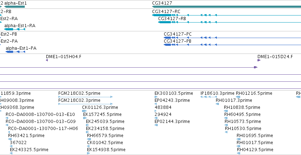Click the DME1-015H04.F arrow marker
This screenshot has width=301, height=155.
47,60
